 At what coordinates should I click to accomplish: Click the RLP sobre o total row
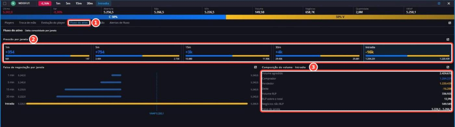[357, 98]
